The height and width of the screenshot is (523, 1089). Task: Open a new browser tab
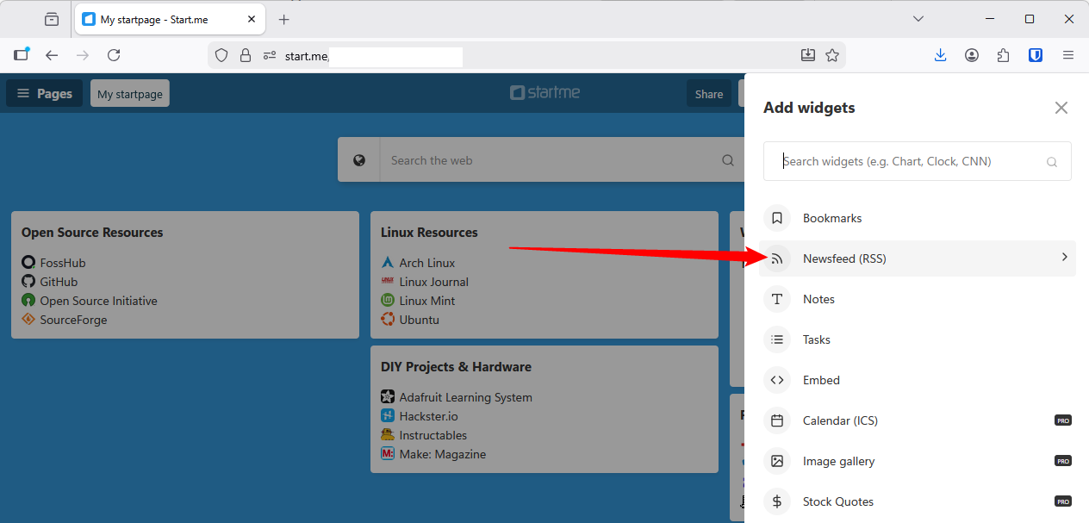tap(283, 19)
